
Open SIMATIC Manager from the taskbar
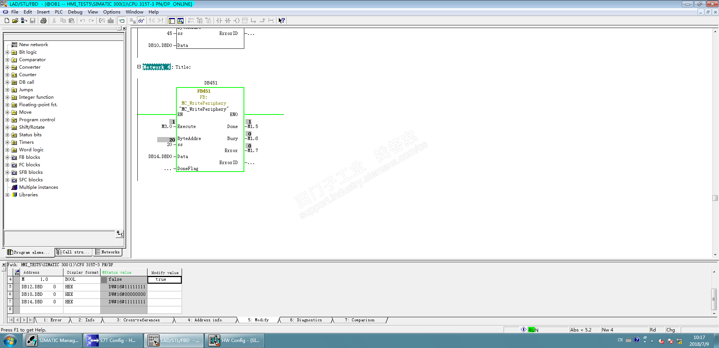tap(53, 340)
